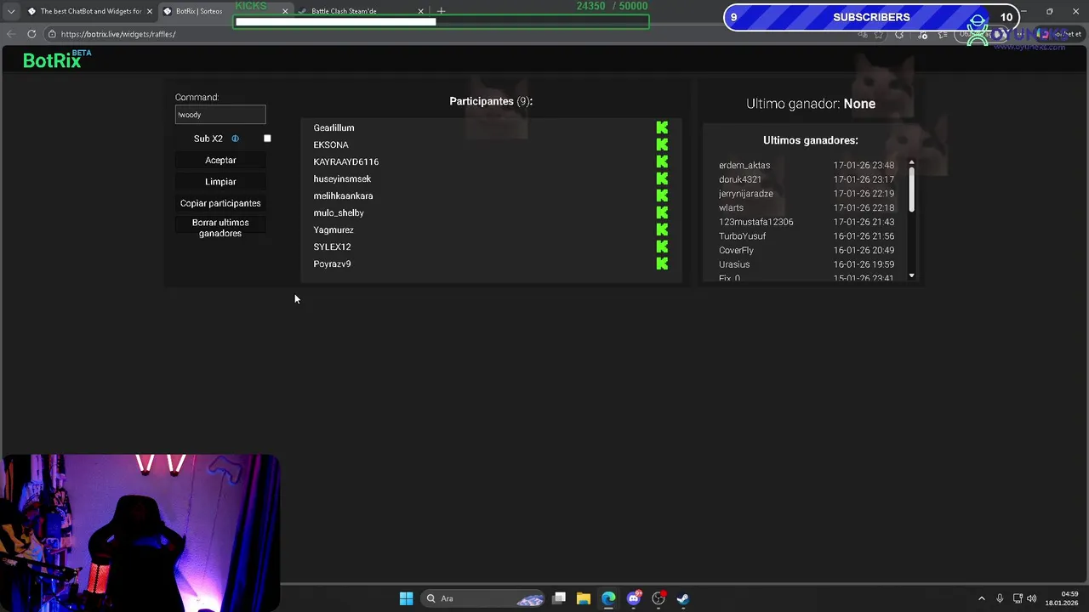This screenshot has width=1089, height=612.
Task: Click winner entry 'erdem_aktas'
Action: [744, 165]
